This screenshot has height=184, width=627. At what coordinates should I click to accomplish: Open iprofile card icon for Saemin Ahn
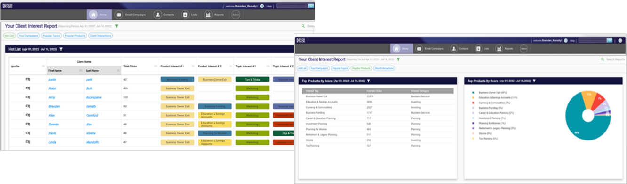tap(28, 125)
